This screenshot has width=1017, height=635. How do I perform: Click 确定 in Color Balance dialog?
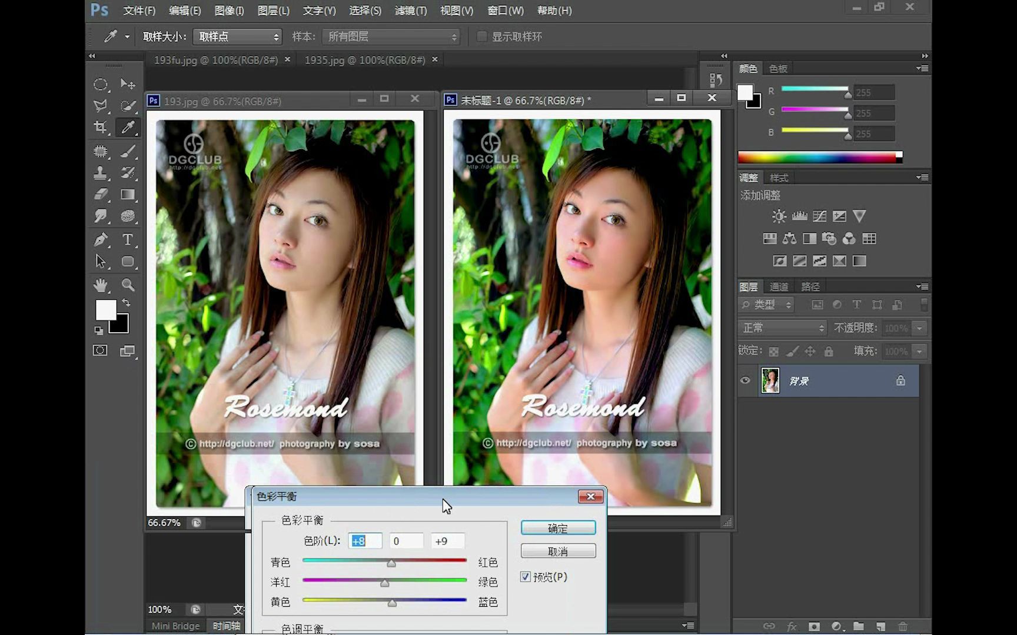pos(558,528)
